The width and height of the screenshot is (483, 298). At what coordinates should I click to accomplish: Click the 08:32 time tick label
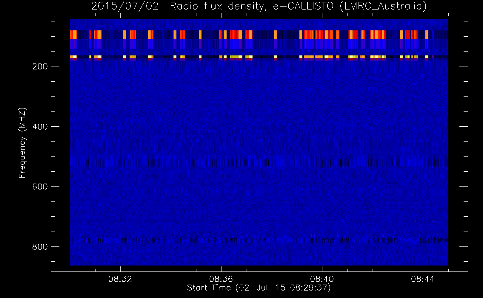coord(120,279)
